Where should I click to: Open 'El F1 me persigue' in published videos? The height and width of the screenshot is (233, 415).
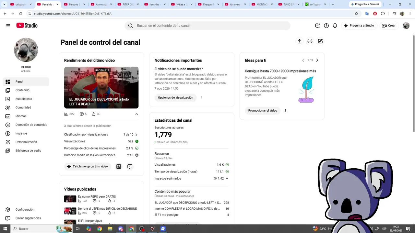(x=90, y=221)
